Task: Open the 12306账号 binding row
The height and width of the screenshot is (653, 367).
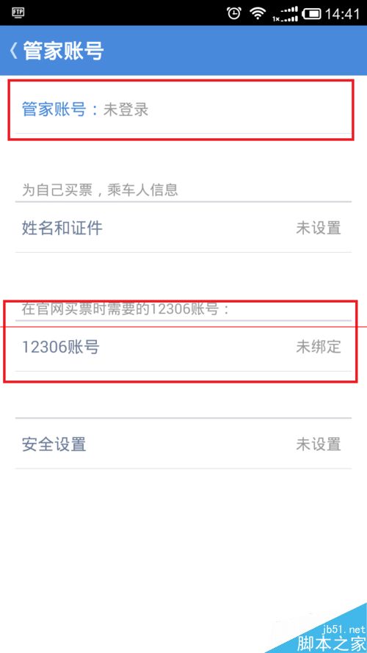Action: pyautogui.click(x=183, y=347)
